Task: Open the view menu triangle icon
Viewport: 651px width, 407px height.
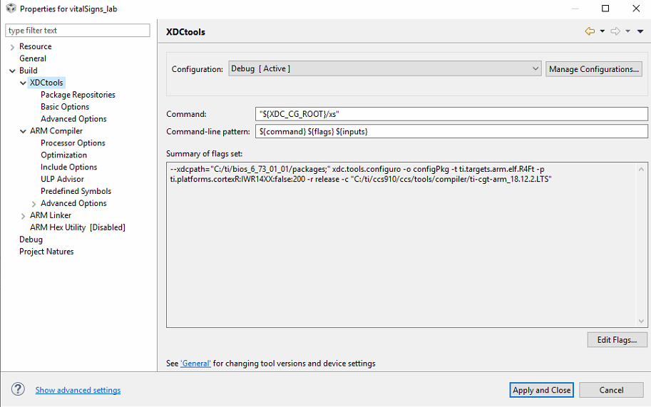Action: (x=640, y=31)
